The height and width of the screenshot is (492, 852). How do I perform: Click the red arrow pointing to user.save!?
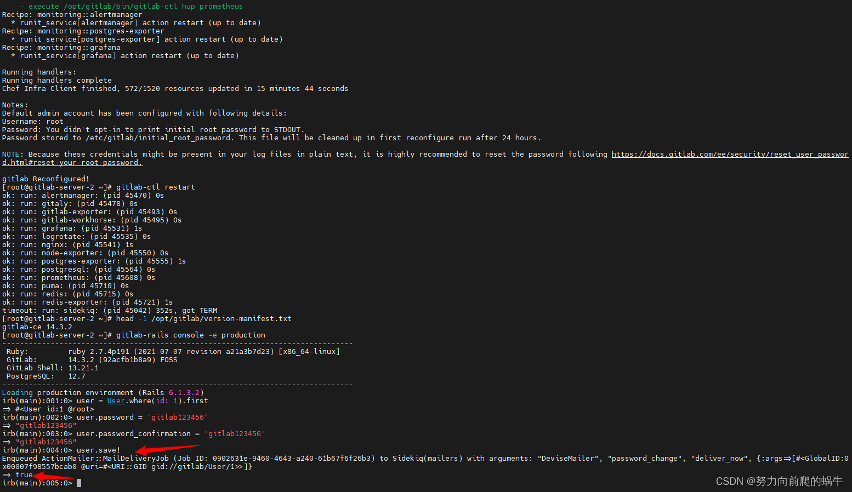click(x=167, y=450)
